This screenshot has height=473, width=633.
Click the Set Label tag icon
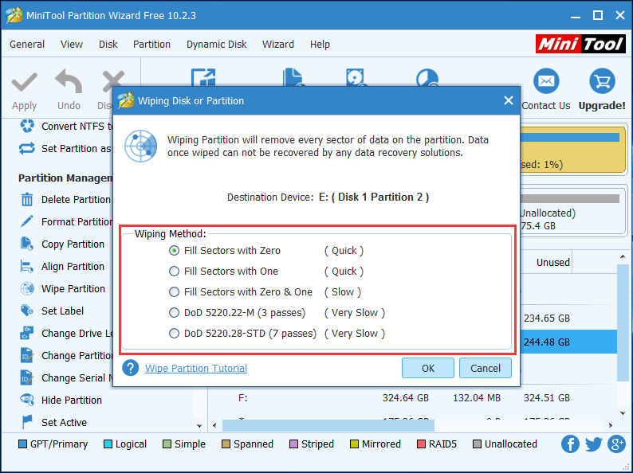(x=27, y=311)
